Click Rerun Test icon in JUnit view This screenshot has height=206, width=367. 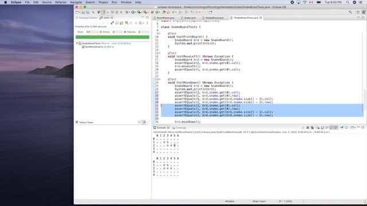click(x=127, y=23)
